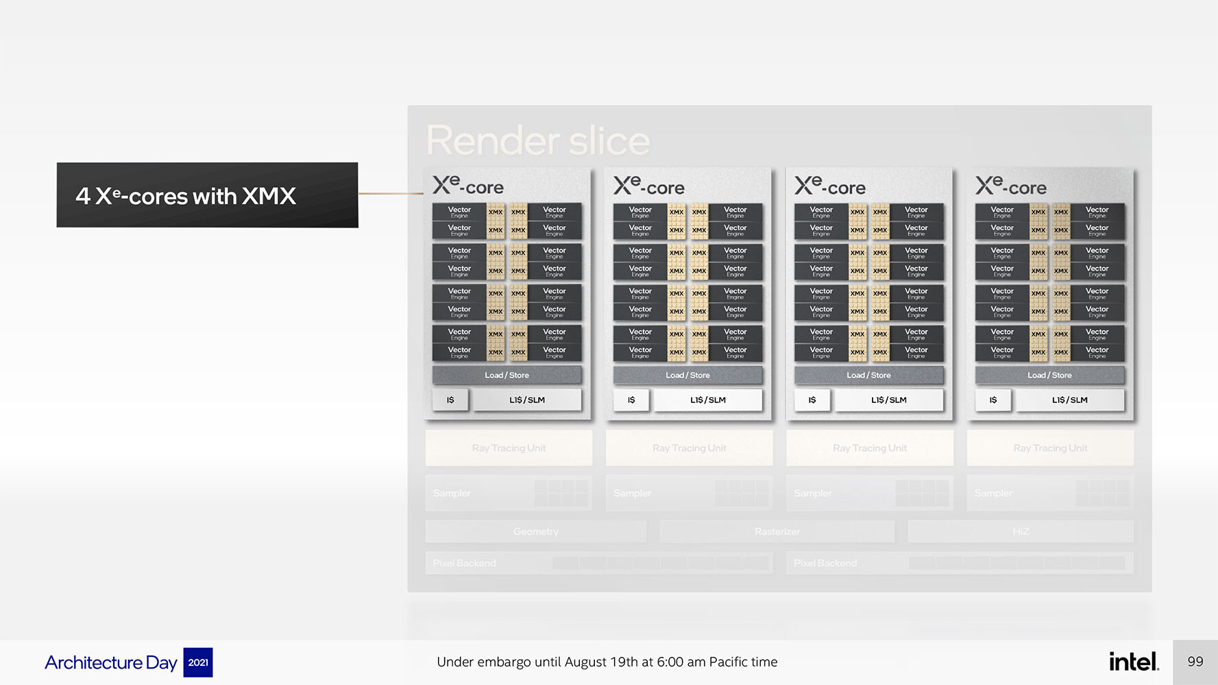Click the embargo notice text in footer

tap(607, 662)
